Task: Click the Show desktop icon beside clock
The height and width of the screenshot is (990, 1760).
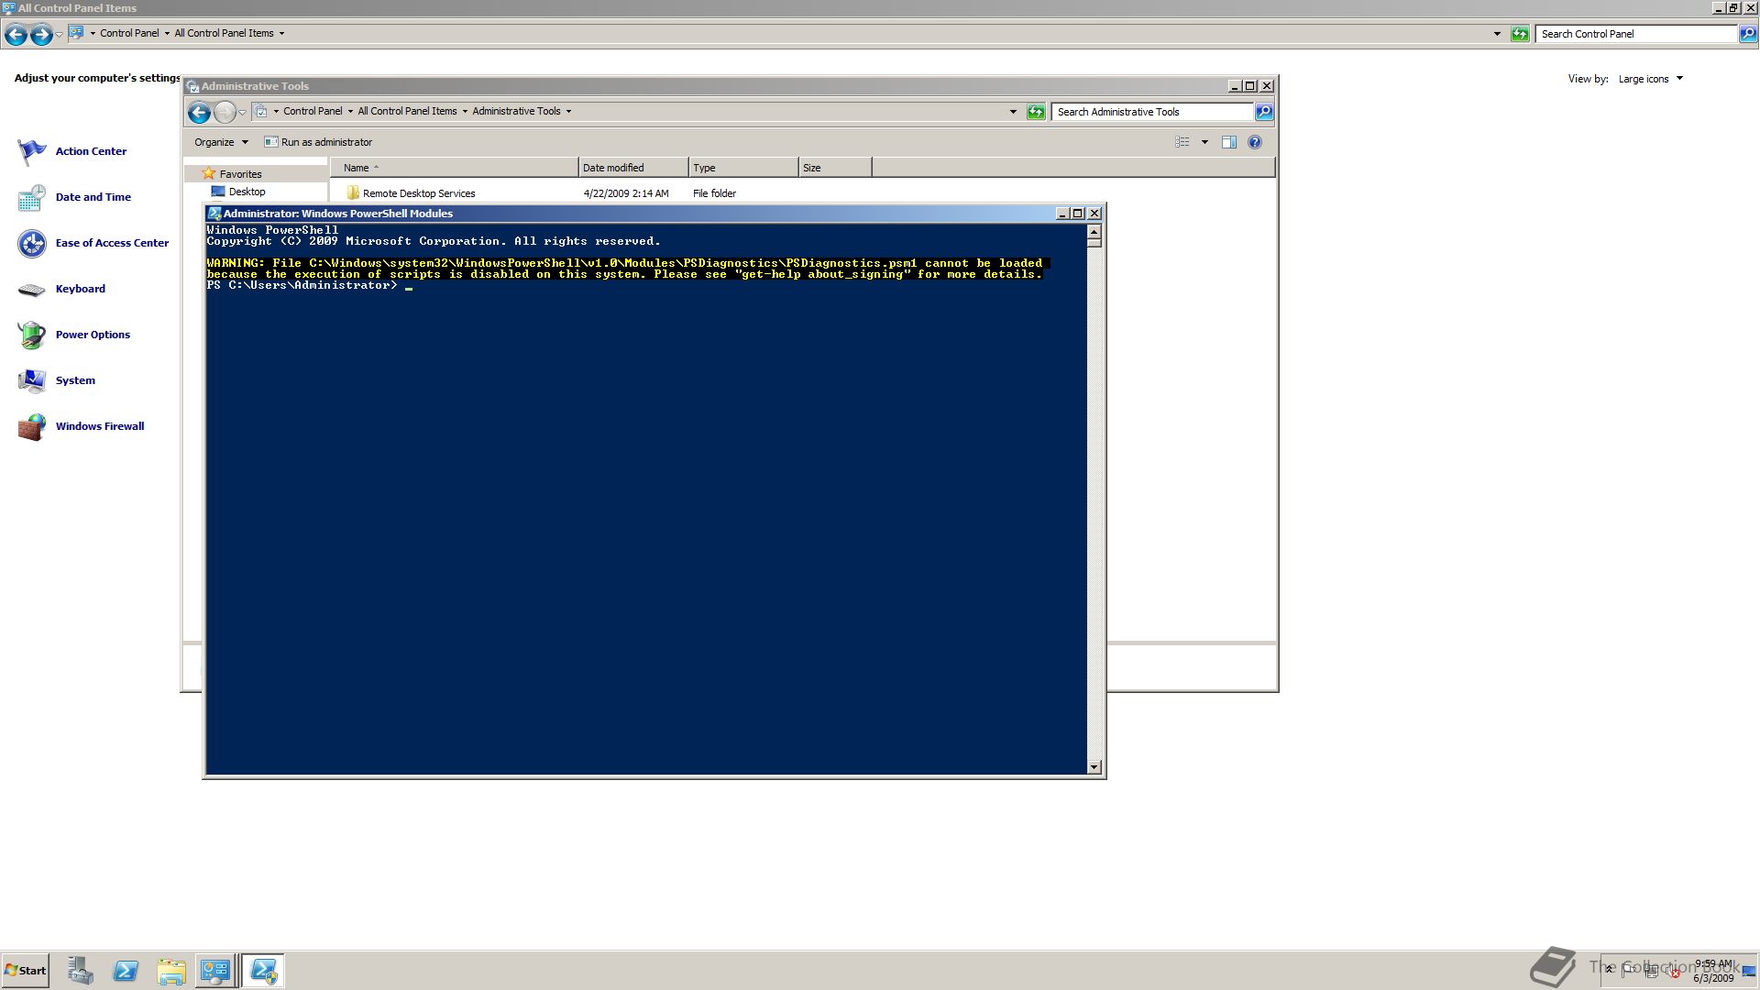Action: coord(1749,972)
